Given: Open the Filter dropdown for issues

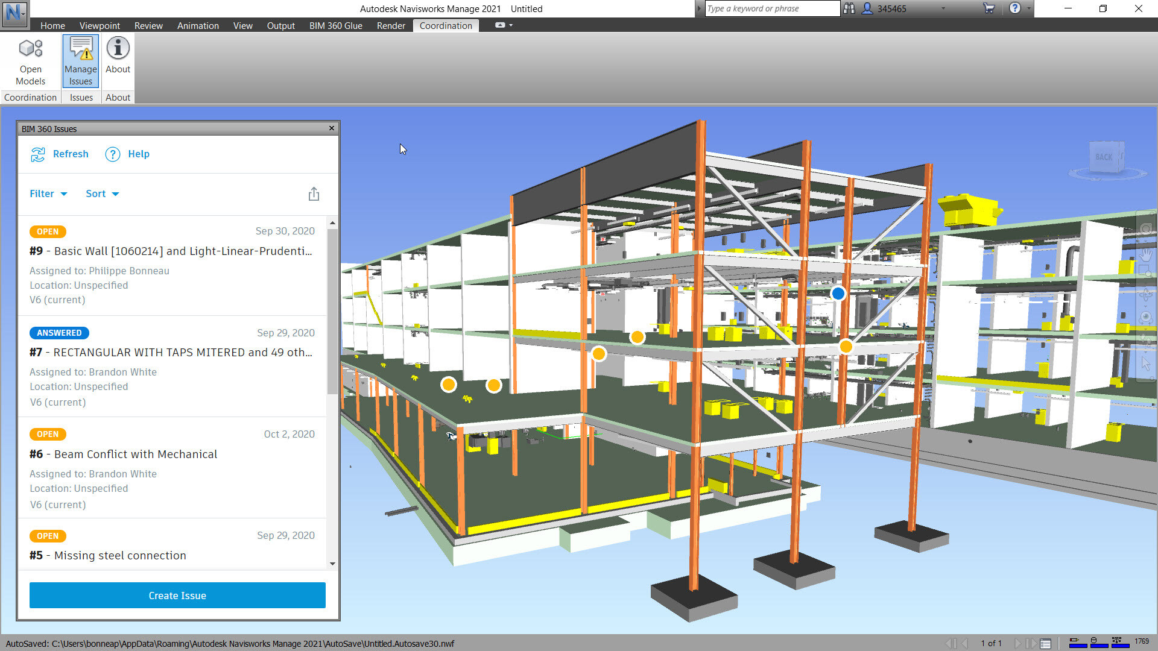Looking at the screenshot, I should [x=48, y=193].
